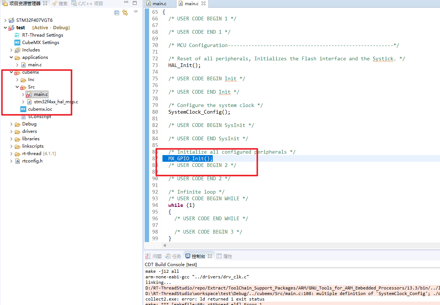Click the MX_GPIO_Init(); highlighted line
The width and height of the screenshot is (440, 305).
pos(191,158)
